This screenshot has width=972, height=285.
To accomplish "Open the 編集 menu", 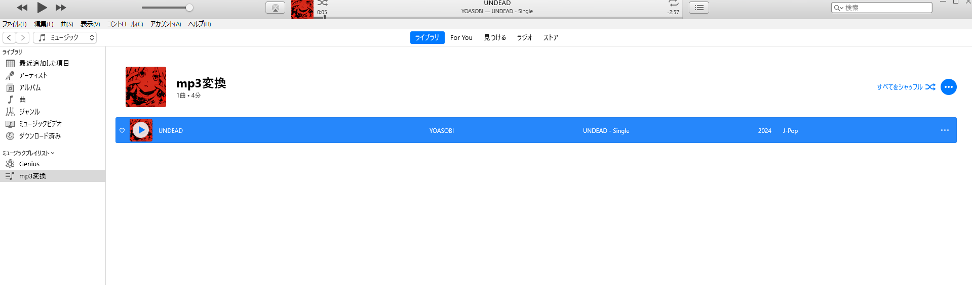I will click(x=44, y=24).
